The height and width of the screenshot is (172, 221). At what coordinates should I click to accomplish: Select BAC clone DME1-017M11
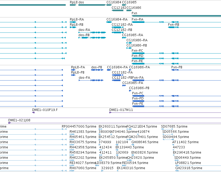[165, 113]
